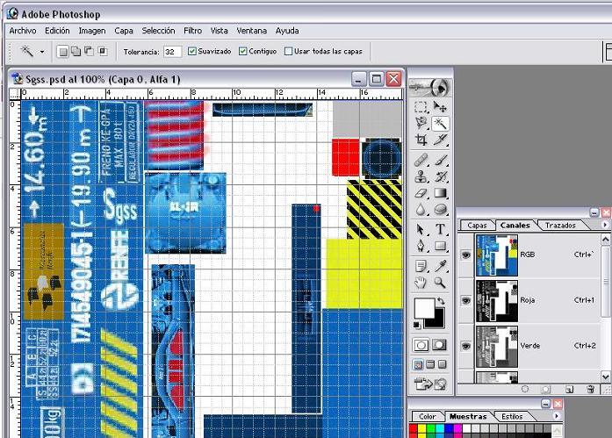Uncheck the Suavizado checkbox

click(192, 52)
